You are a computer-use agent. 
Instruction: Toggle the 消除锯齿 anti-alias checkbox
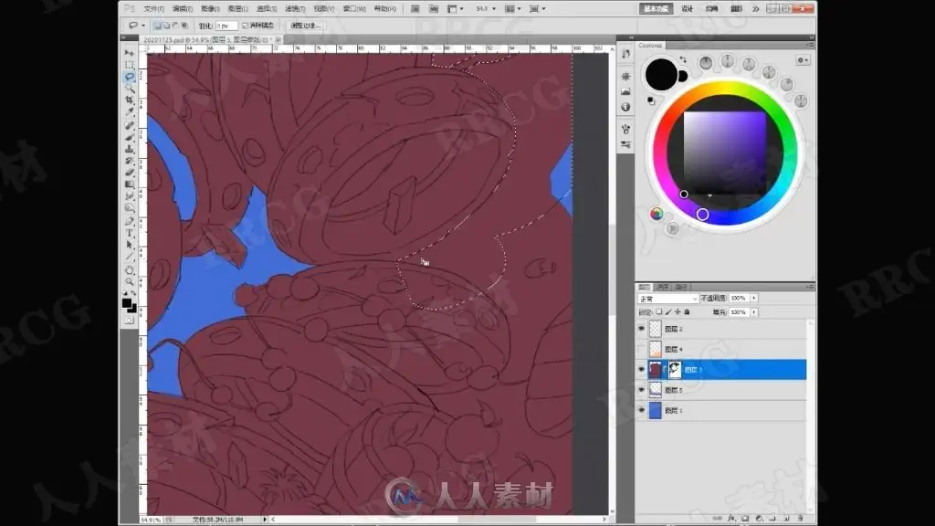coord(245,26)
